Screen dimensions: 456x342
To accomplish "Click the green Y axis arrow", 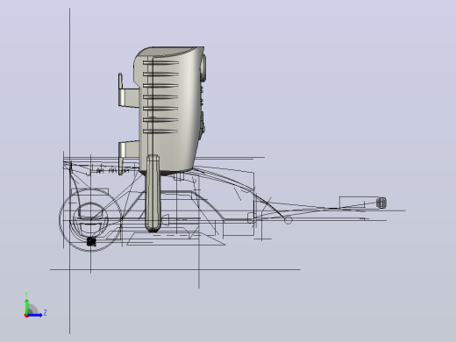I will point(27,306).
